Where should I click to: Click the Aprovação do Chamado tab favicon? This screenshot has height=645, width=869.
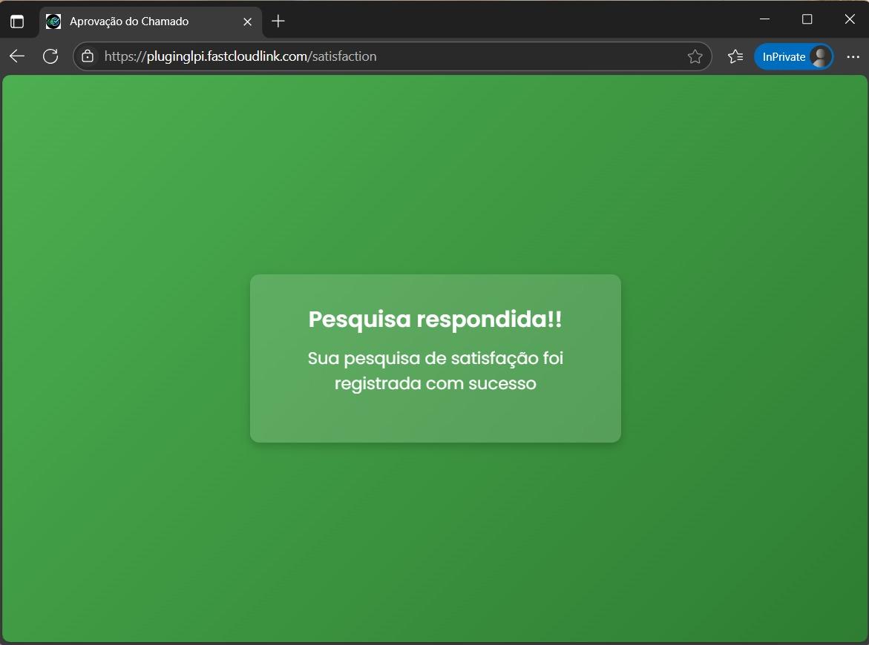coord(53,21)
